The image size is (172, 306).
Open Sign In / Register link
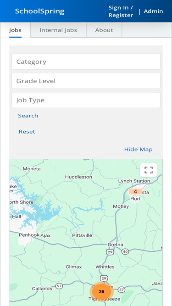[121, 11]
